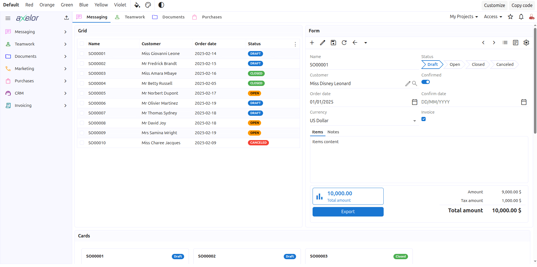Click the Copy code button
The image size is (537, 267).
(x=522, y=5)
